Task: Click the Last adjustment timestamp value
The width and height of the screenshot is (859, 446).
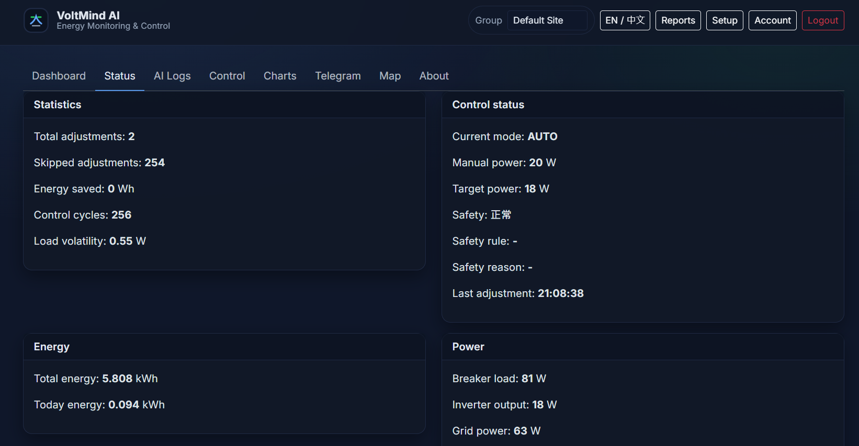Action: (x=560, y=293)
